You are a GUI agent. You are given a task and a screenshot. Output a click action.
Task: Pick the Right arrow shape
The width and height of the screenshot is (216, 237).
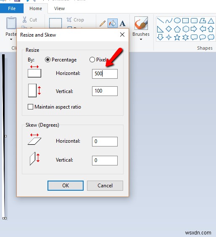[x=194, y=29]
